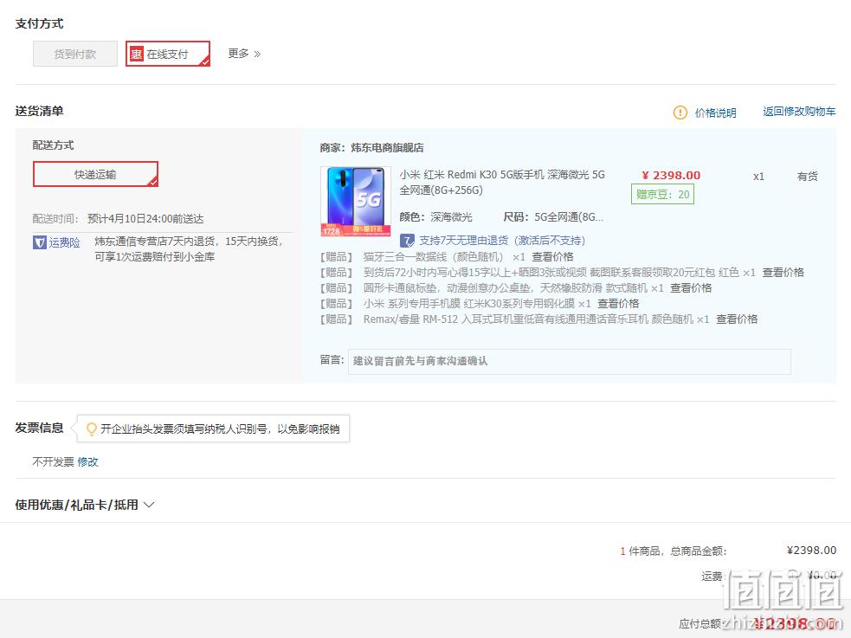View price of Remax RM-512 earphone gift
This screenshot has height=638, width=851.
pyautogui.click(x=737, y=319)
